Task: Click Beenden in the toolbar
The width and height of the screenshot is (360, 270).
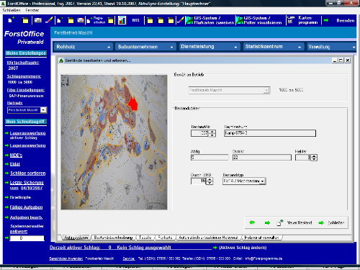Action: tap(346, 21)
